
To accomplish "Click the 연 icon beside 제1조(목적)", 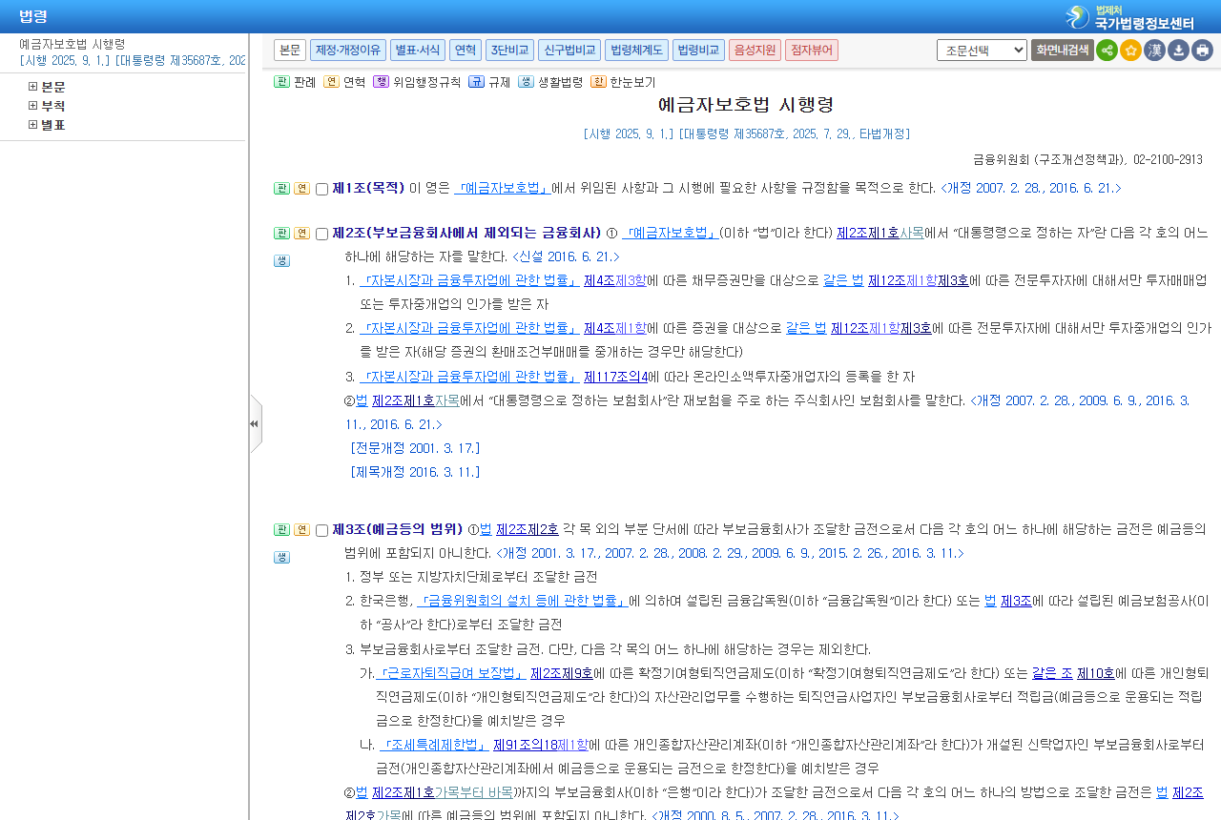I will [x=301, y=188].
